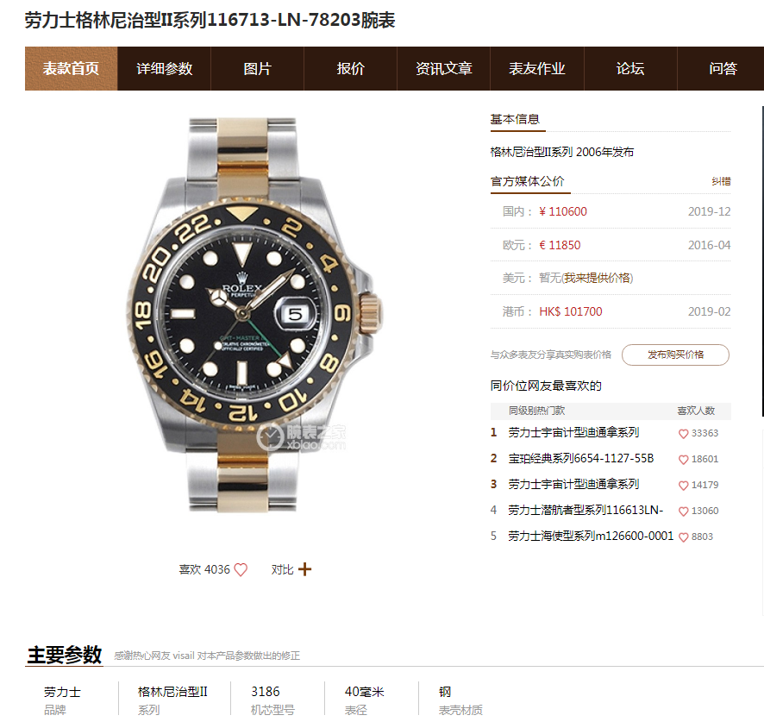Click the 纠错 link
This screenshot has width=764, height=728.
721,181
